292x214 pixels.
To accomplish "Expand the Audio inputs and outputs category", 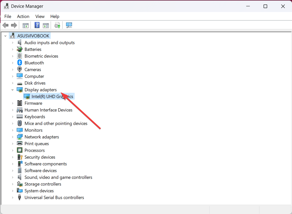I will tap(13, 43).
